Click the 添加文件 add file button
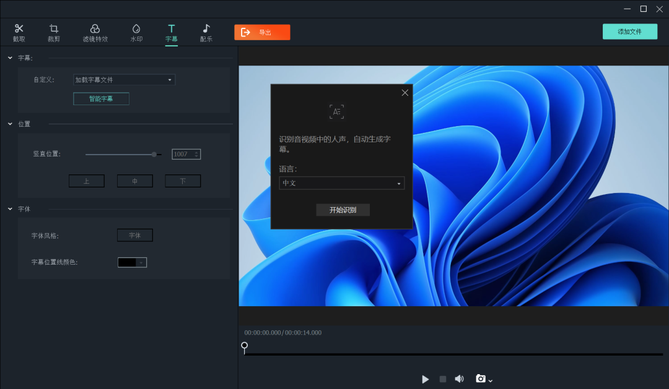Screen dimensions: 669x389 pyautogui.click(x=630, y=32)
